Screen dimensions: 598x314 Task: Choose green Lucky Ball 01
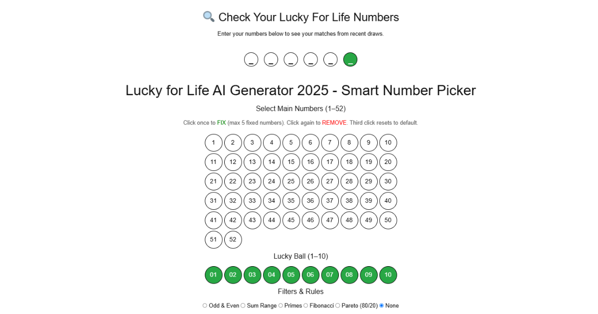point(213,275)
